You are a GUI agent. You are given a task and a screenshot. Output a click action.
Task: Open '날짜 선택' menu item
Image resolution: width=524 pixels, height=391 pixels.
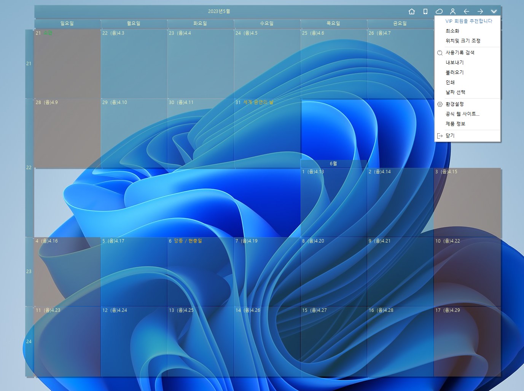pyautogui.click(x=468, y=92)
